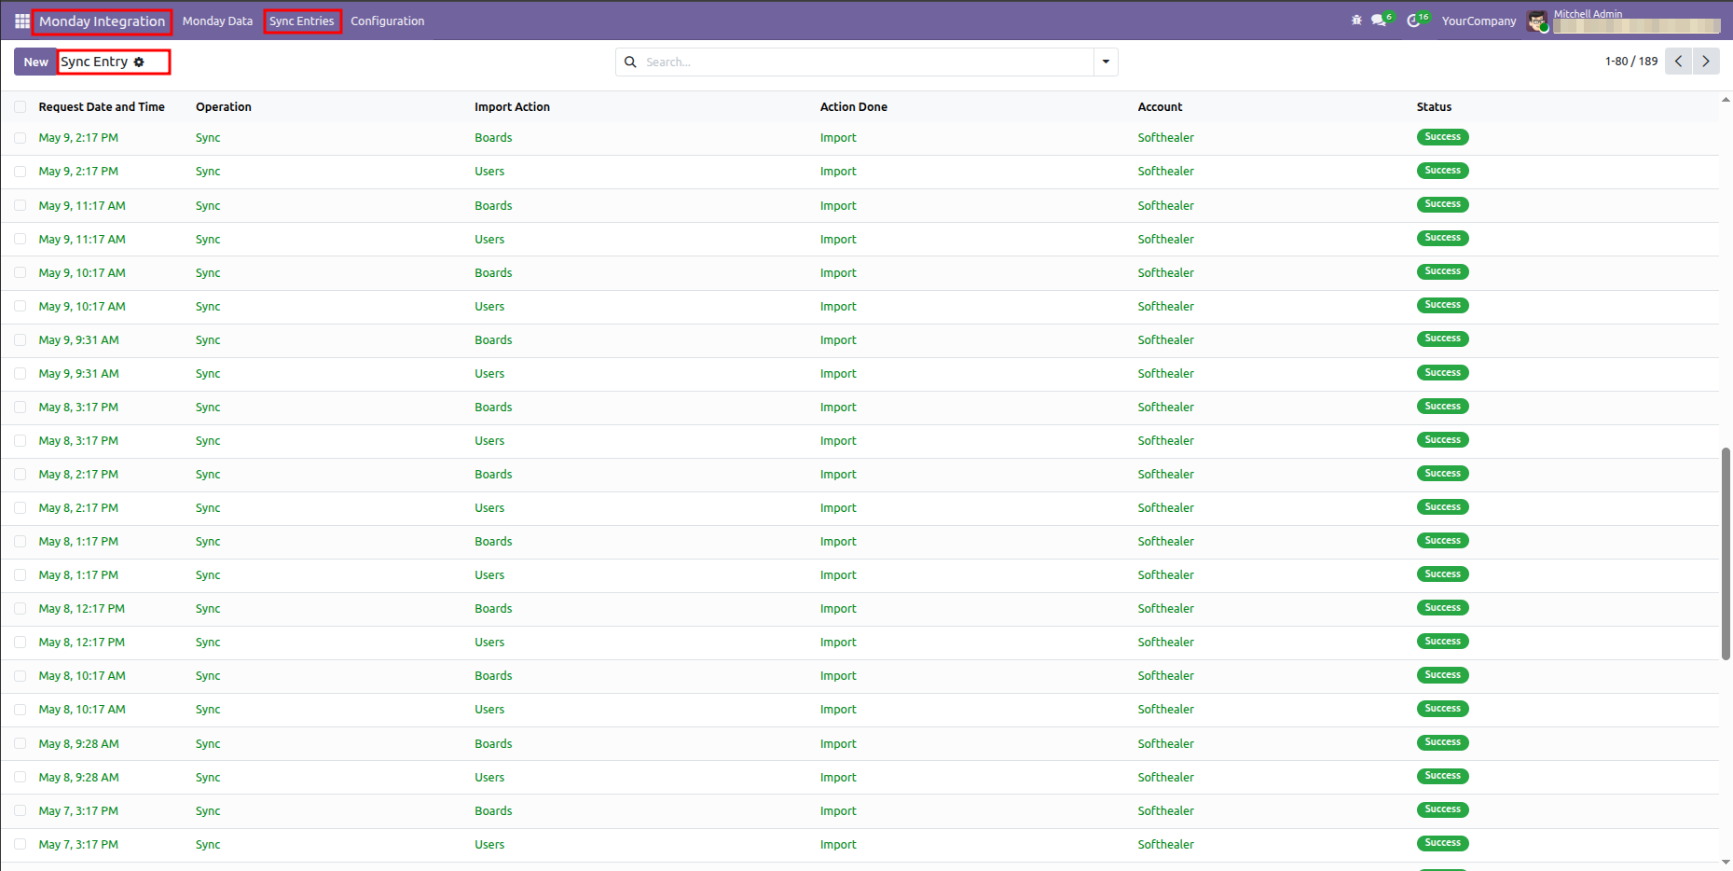Click Success badge in May 8, 3:17 PM Boards row

pyautogui.click(x=1442, y=407)
